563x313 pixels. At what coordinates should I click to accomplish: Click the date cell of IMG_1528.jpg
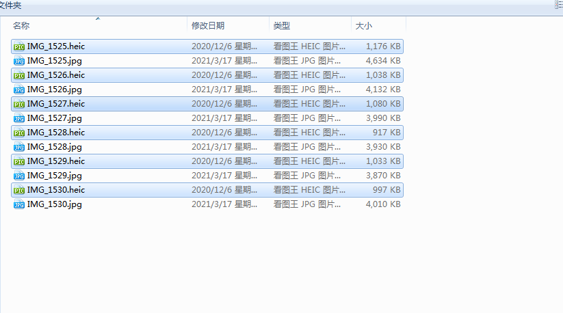[224, 147]
